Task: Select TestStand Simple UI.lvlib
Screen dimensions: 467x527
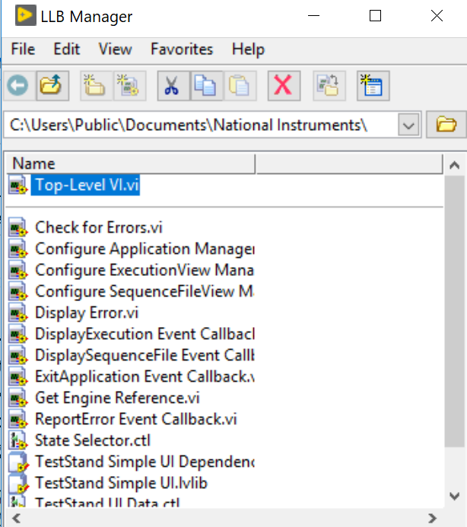Action: click(x=122, y=483)
